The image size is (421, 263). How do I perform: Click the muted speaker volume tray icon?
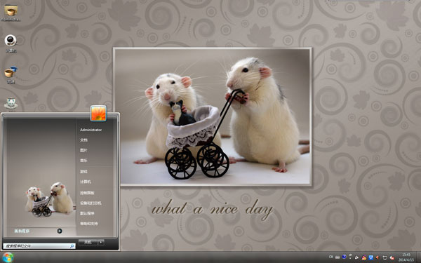click(x=392, y=257)
